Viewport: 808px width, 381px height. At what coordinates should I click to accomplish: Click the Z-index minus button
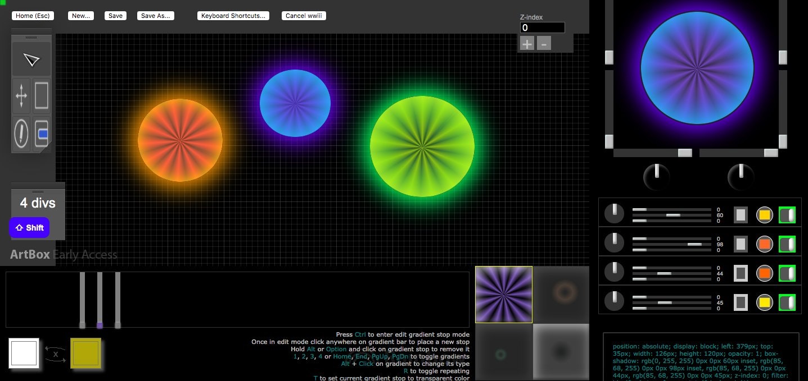(x=544, y=43)
